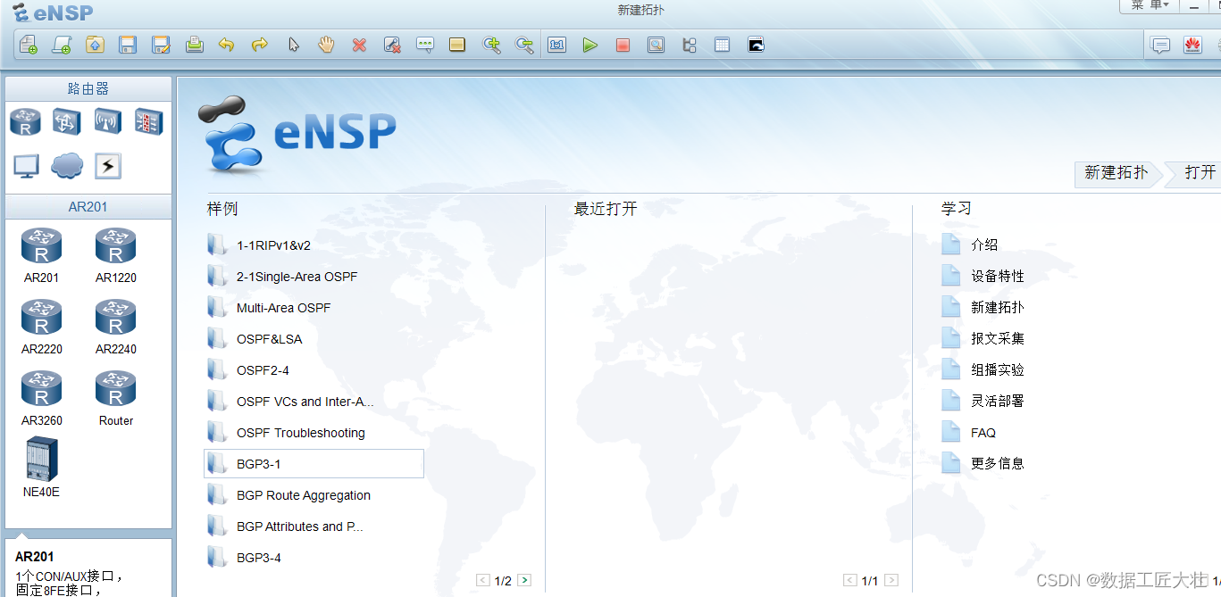The image size is (1221, 597).
Task: Go to next page of samples list
Action: tap(524, 581)
